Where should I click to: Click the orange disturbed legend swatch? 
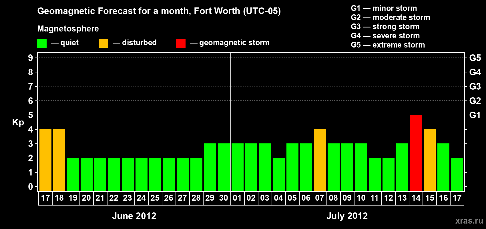click(103, 43)
